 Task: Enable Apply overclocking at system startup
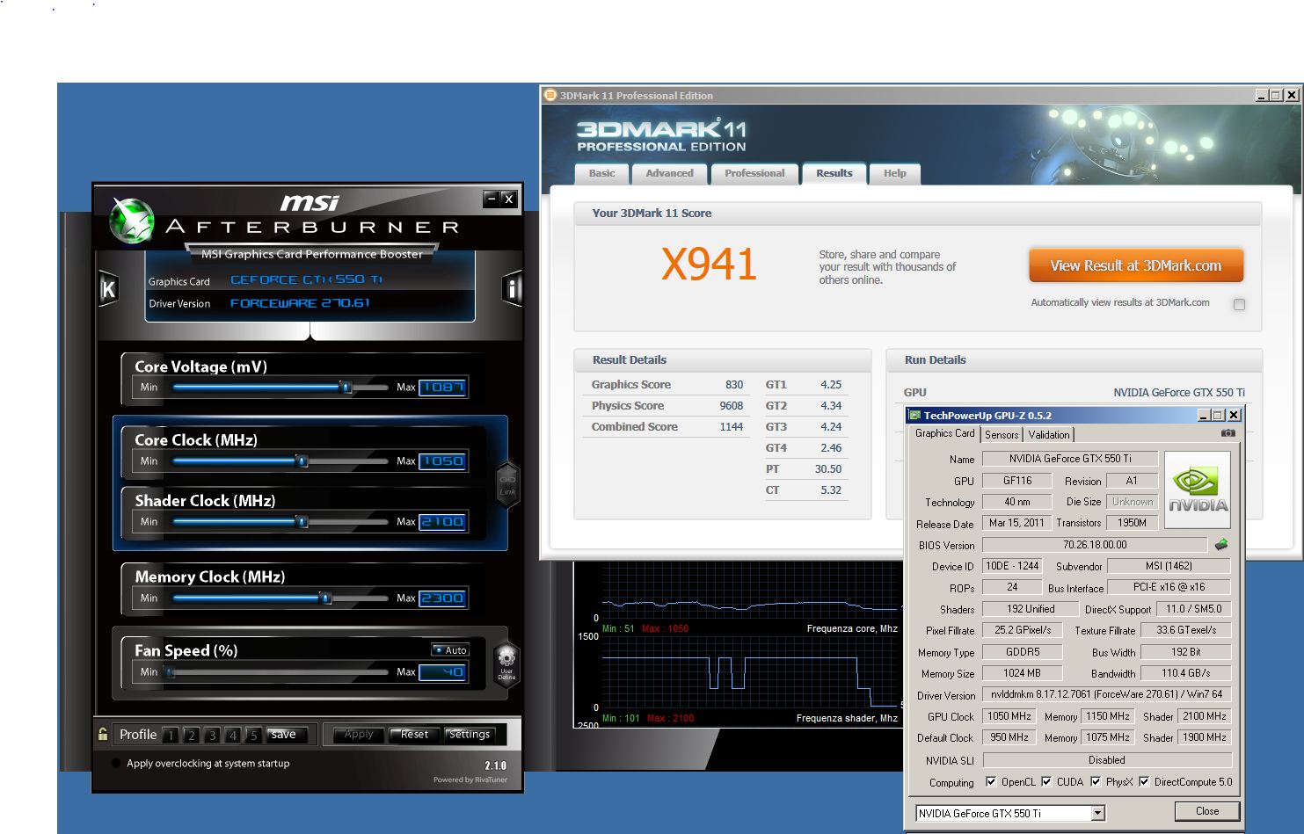click(116, 764)
